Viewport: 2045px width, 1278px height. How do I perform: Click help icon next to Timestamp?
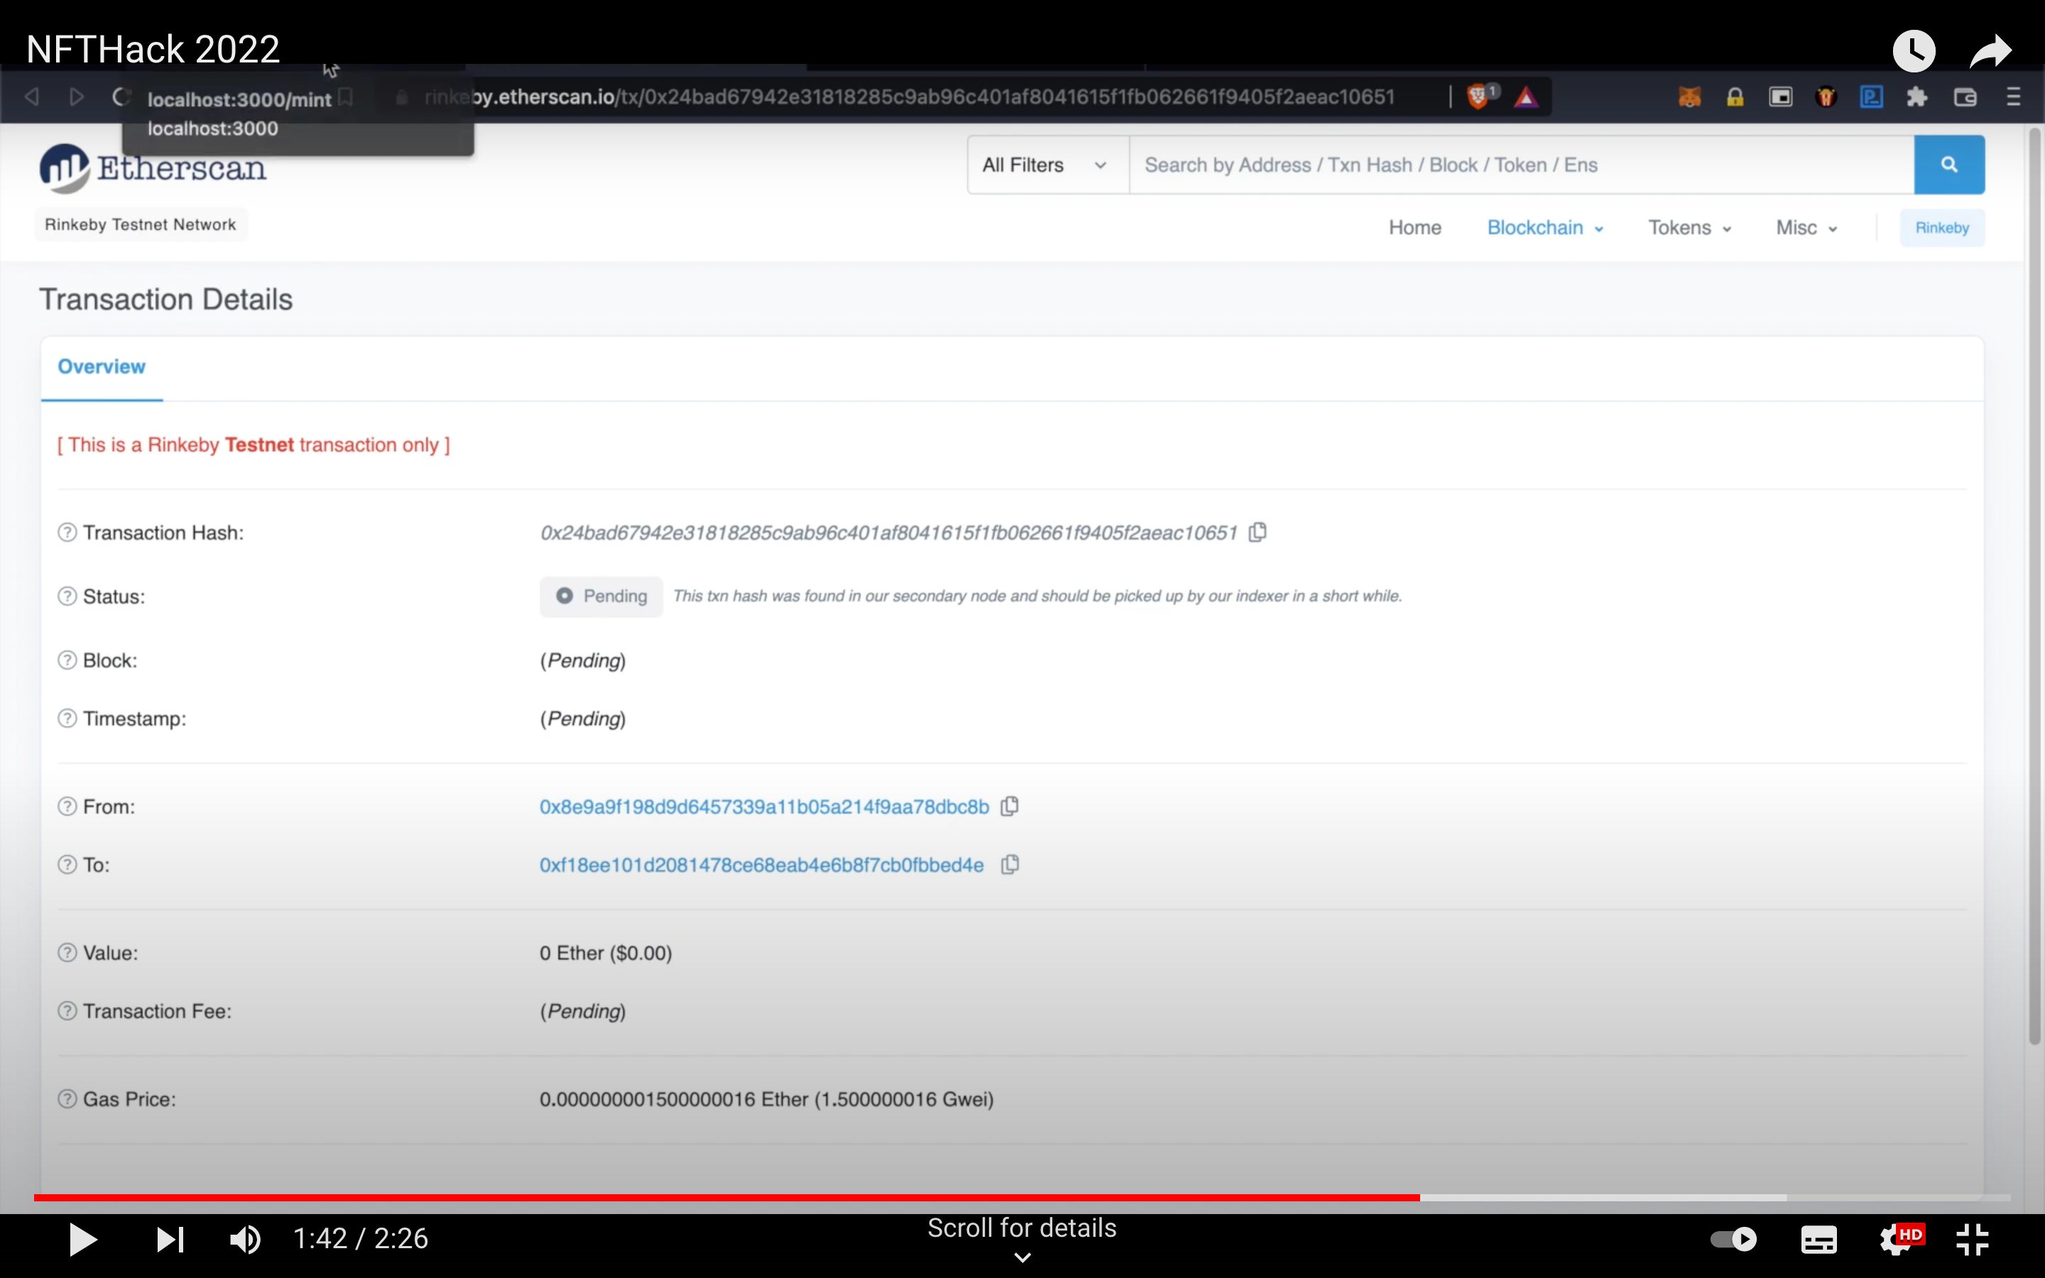coord(67,719)
